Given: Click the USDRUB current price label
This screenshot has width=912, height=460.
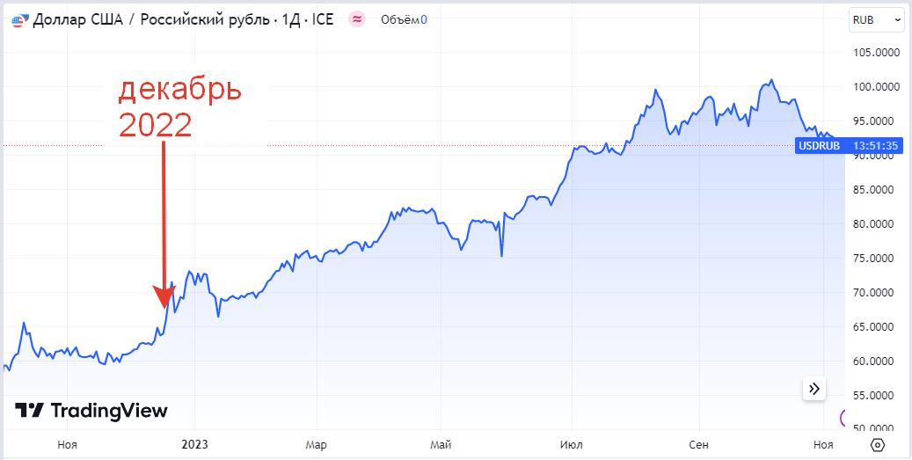Looking at the screenshot, I should tap(819, 145).
